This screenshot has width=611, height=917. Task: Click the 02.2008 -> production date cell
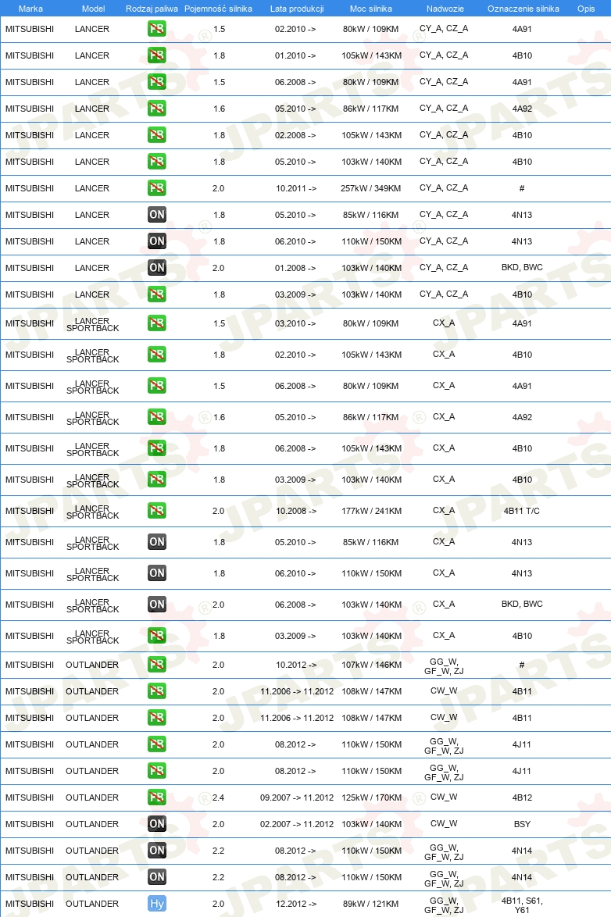[295, 135]
